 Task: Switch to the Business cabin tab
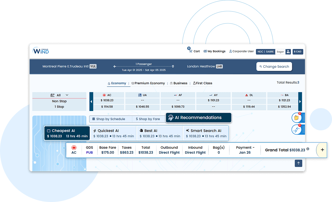[x=179, y=83]
